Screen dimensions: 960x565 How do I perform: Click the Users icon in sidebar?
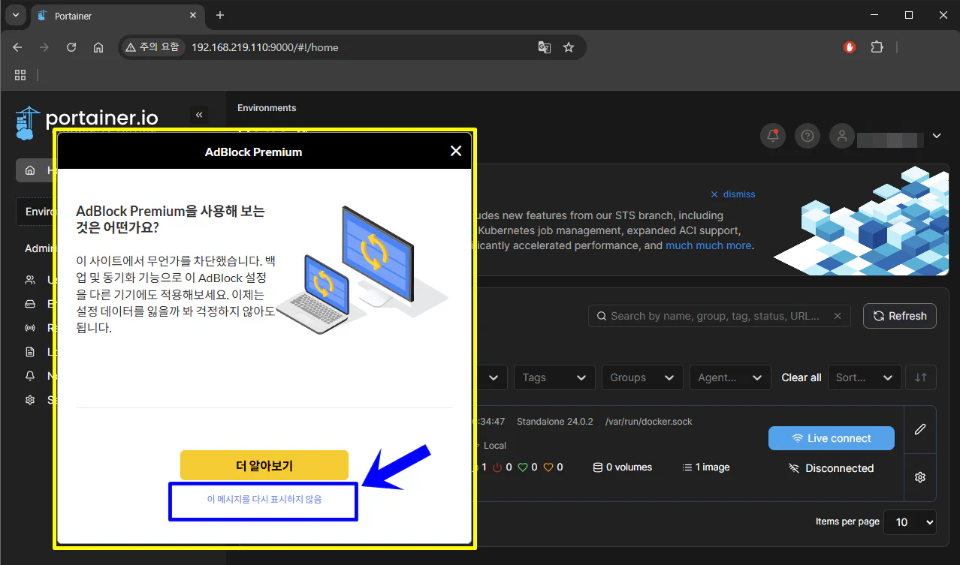pyautogui.click(x=30, y=280)
